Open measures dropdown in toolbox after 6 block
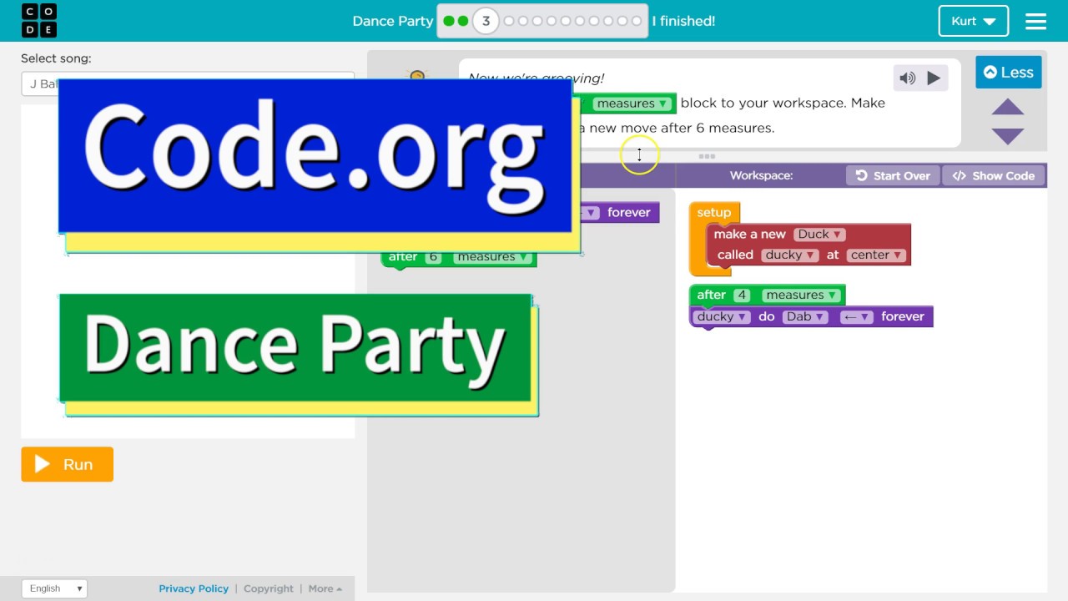The width and height of the screenshot is (1068, 601). [x=492, y=257]
